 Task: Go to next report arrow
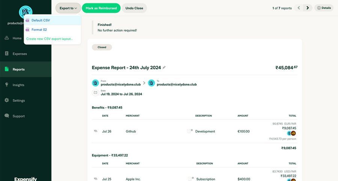tap(308, 8)
